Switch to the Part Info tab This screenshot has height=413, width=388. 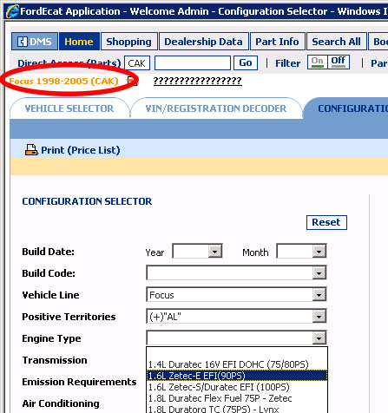coord(277,42)
